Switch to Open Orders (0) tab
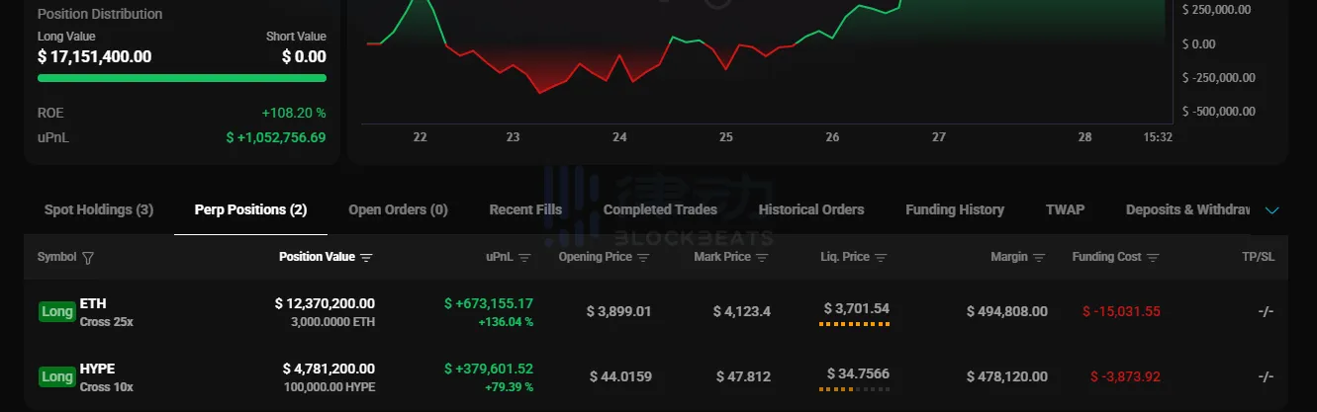This screenshot has height=412, width=1317. (398, 209)
